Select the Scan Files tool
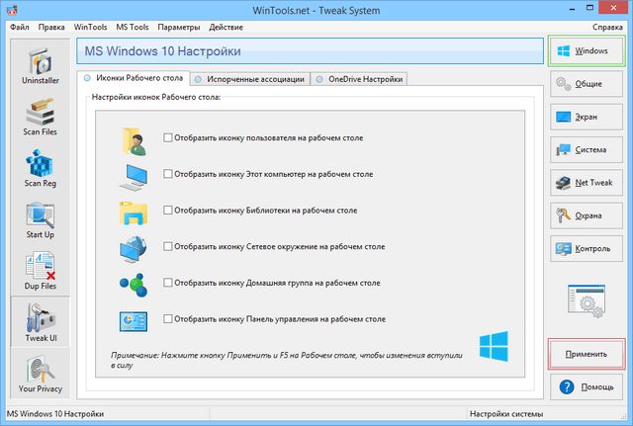Viewport: 633px width, 426px height. 39,119
